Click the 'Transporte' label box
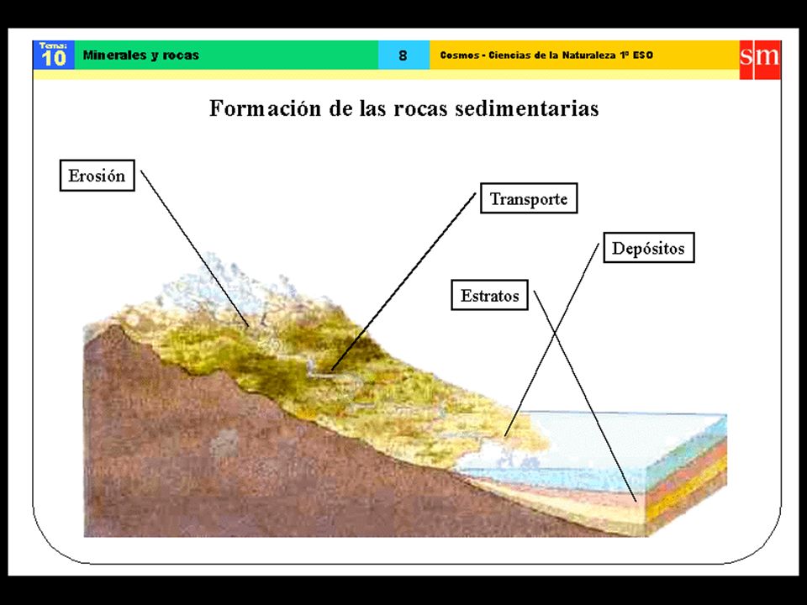Image resolution: width=807 pixels, height=605 pixels. click(529, 198)
